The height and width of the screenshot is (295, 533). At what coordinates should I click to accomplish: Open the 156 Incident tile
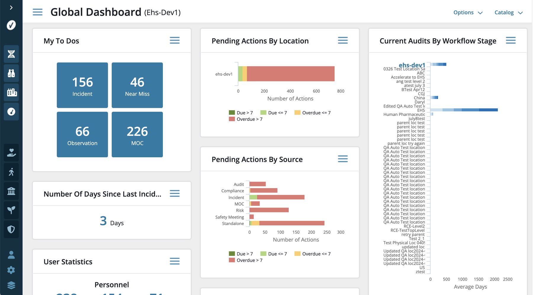[82, 85]
